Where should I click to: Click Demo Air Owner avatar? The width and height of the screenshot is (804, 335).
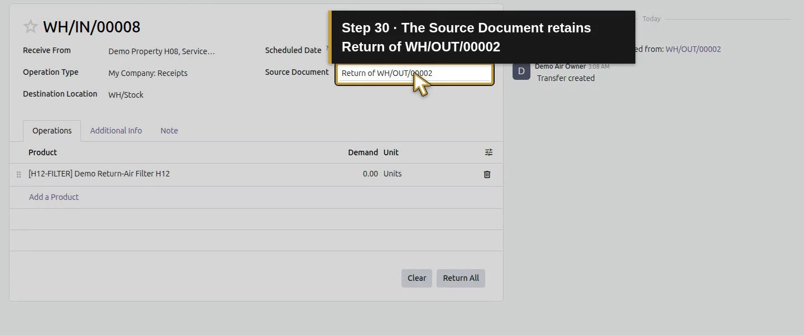click(521, 71)
